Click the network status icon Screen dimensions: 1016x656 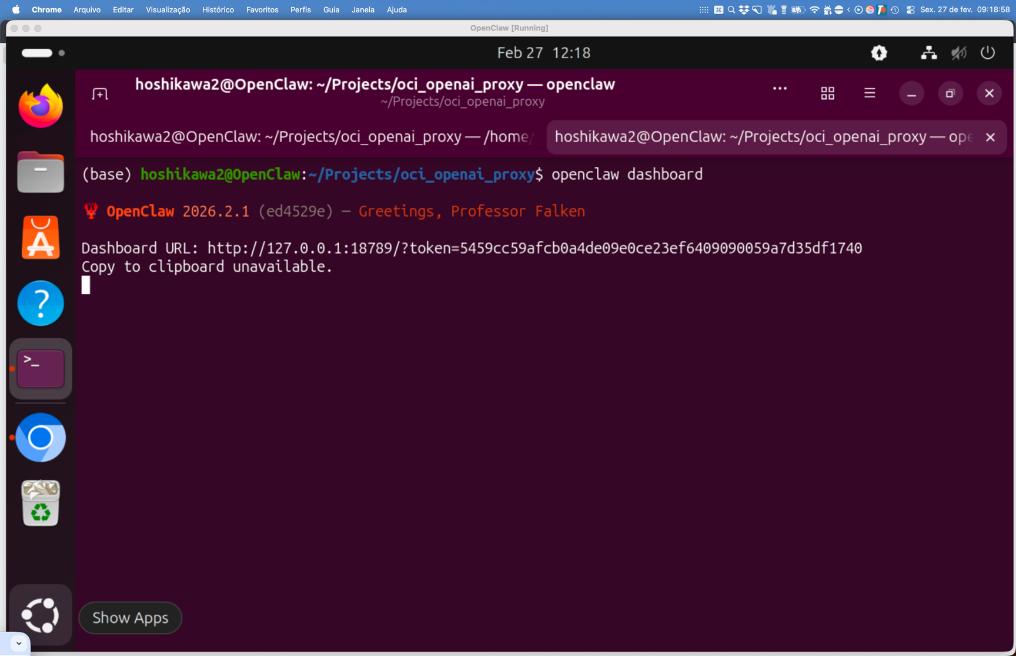pyautogui.click(x=929, y=53)
